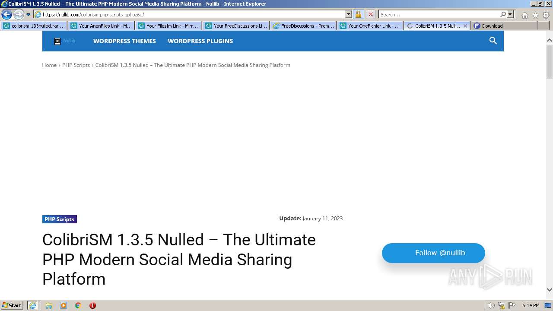Click Internet Explorer taskbar icon
The width and height of the screenshot is (553, 311).
(33, 305)
